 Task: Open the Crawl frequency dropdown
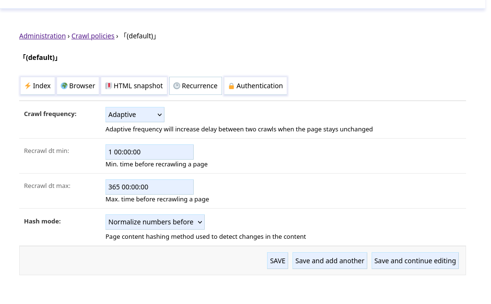135,115
